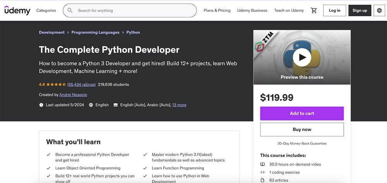
Task: Play the course preview video
Action: pos(302,57)
